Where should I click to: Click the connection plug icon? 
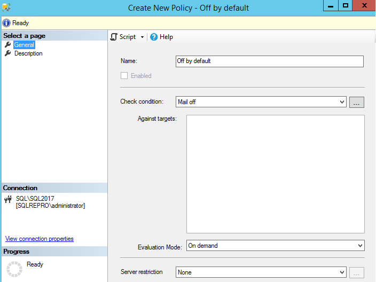(8, 199)
